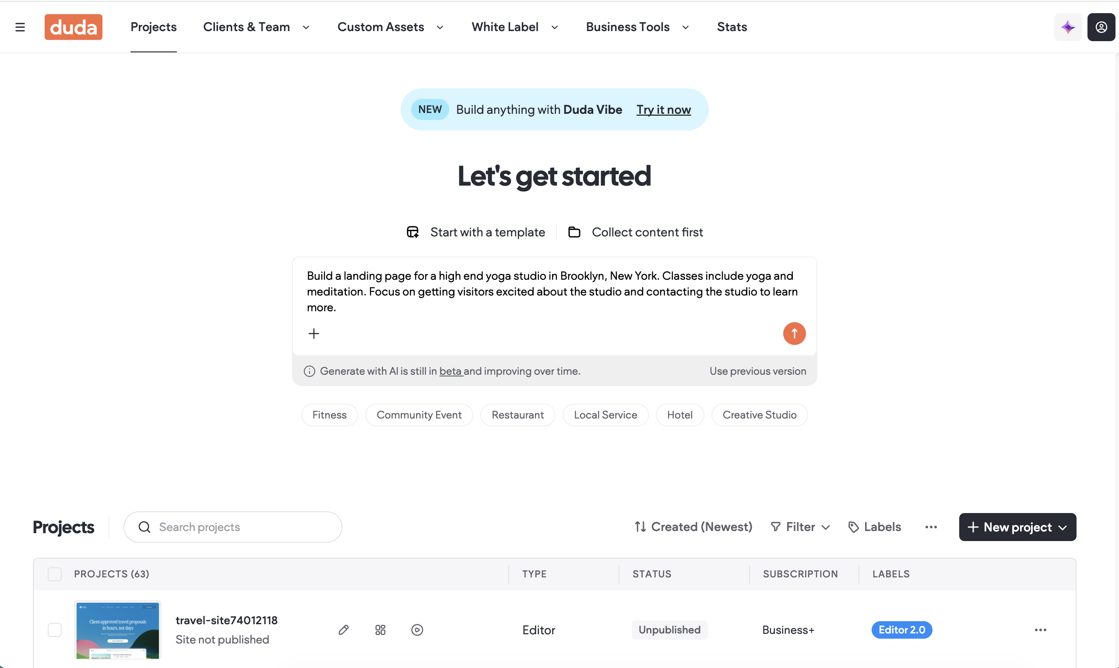
Task: Select all projects header checkbox
Action: coord(54,574)
